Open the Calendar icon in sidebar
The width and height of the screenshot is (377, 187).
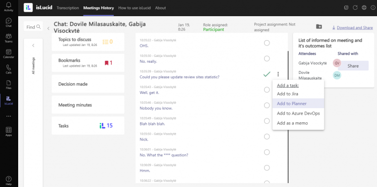pos(9,52)
